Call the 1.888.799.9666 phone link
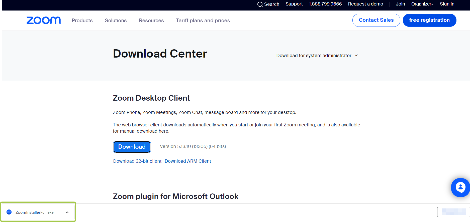This screenshot has width=470, height=222. click(x=325, y=4)
